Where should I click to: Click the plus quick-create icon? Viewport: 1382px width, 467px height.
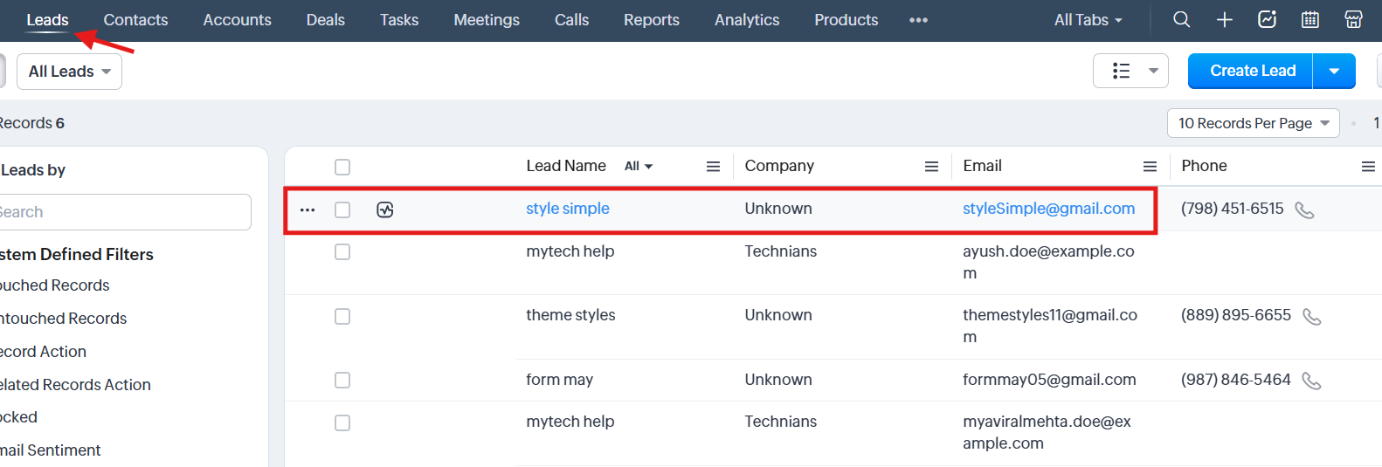(x=1224, y=19)
